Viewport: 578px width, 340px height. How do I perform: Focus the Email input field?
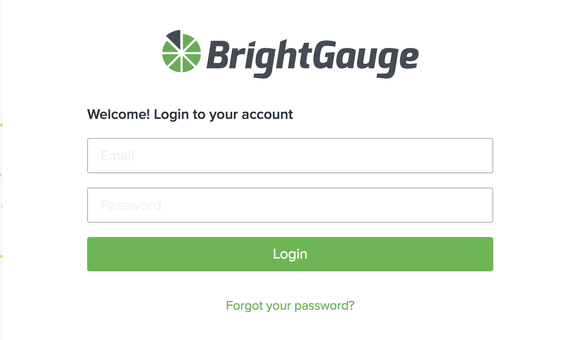[290, 156]
